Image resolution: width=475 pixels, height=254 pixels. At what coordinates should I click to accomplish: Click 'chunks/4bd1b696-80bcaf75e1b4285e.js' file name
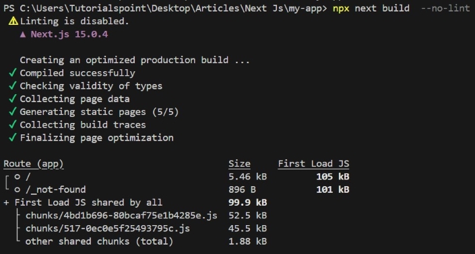click(121, 216)
